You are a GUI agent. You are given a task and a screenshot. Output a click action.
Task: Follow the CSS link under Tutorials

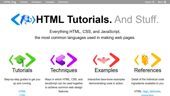point(22,95)
